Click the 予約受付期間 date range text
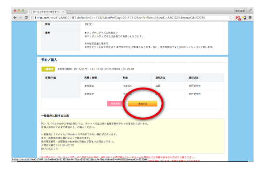 (x=96, y=69)
